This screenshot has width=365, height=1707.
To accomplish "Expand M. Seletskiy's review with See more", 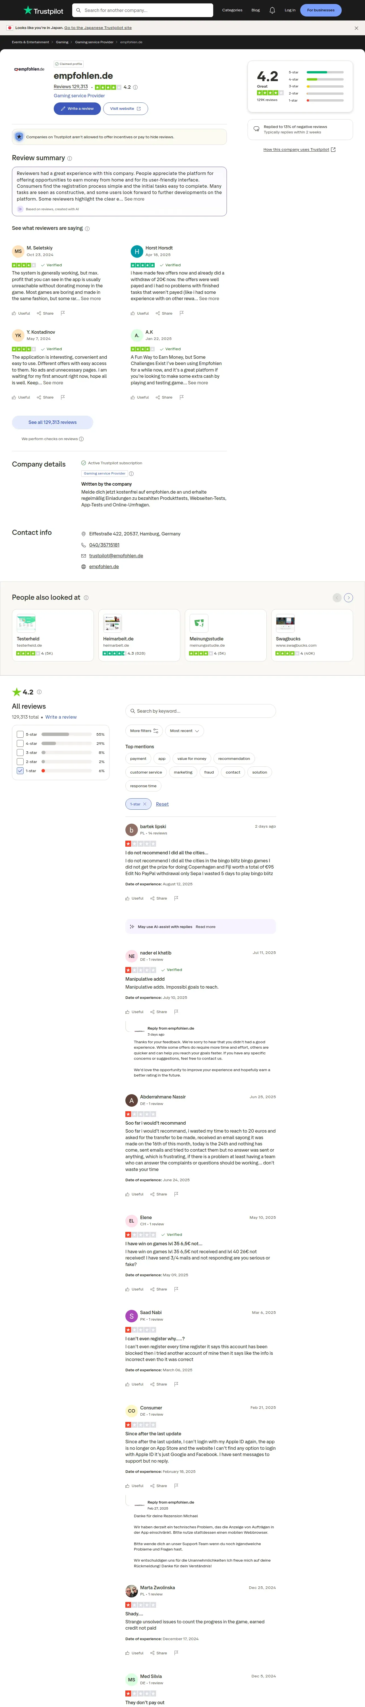I will point(91,299).
